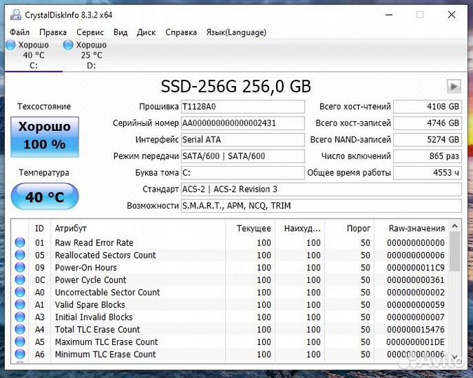Open the Справка menu

pyautogui.click(x=181, y=32)
